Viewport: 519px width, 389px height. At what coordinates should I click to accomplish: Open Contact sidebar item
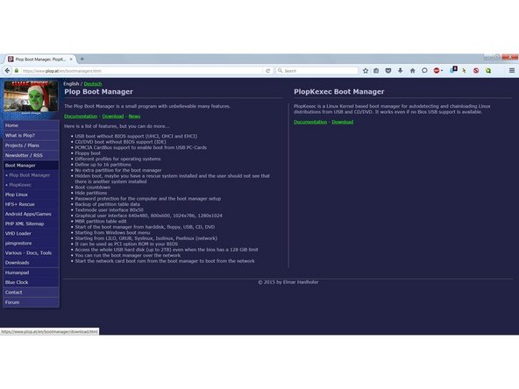coord(31,293)
